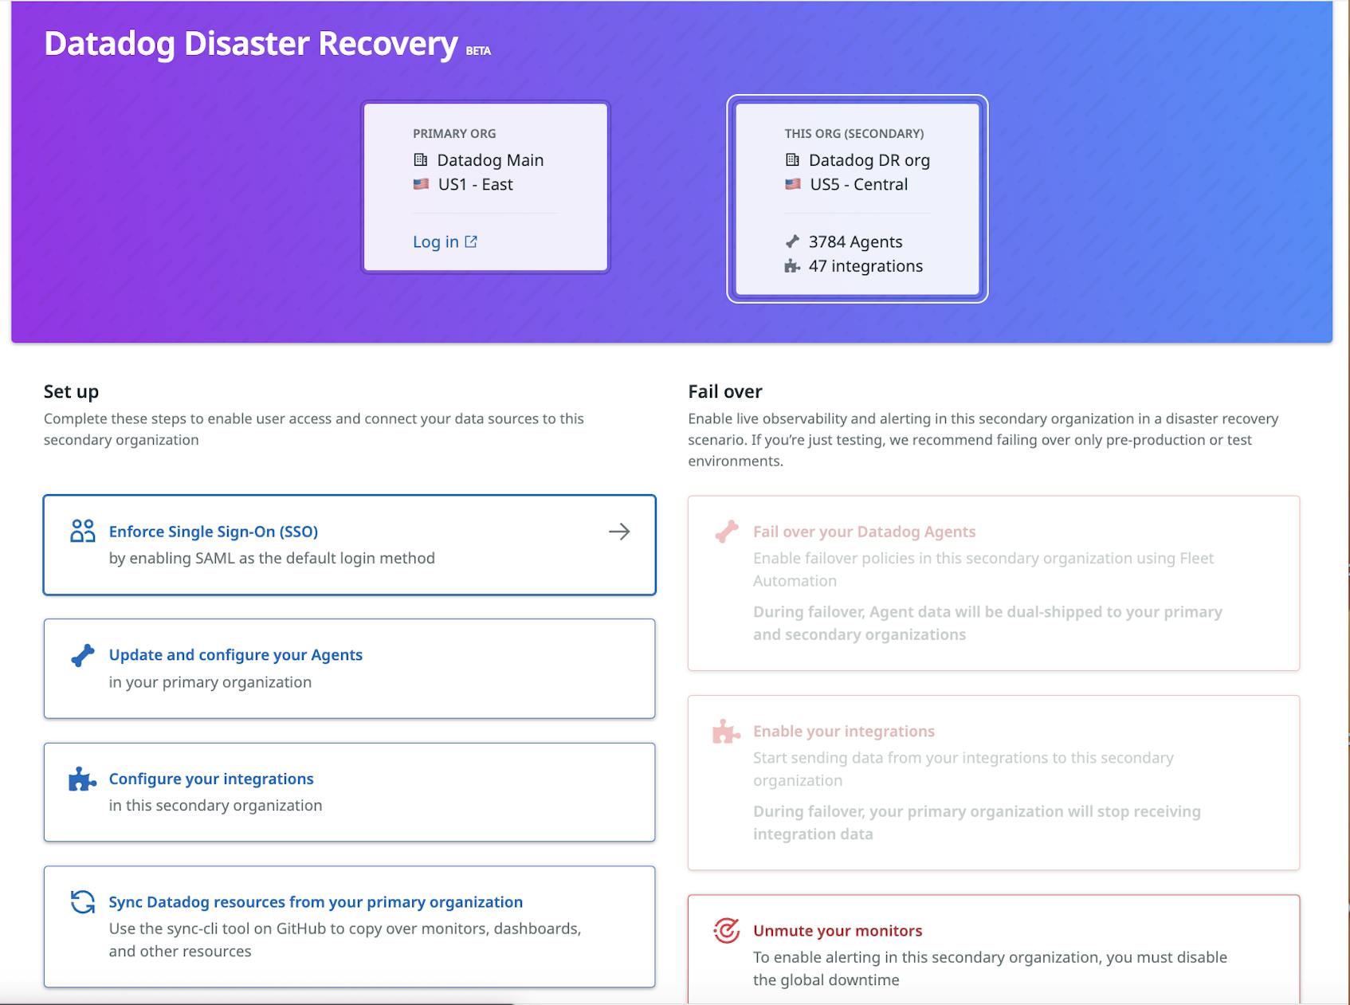Click the sync arrows icon
1350x1005 pixels.
point(83,902)
